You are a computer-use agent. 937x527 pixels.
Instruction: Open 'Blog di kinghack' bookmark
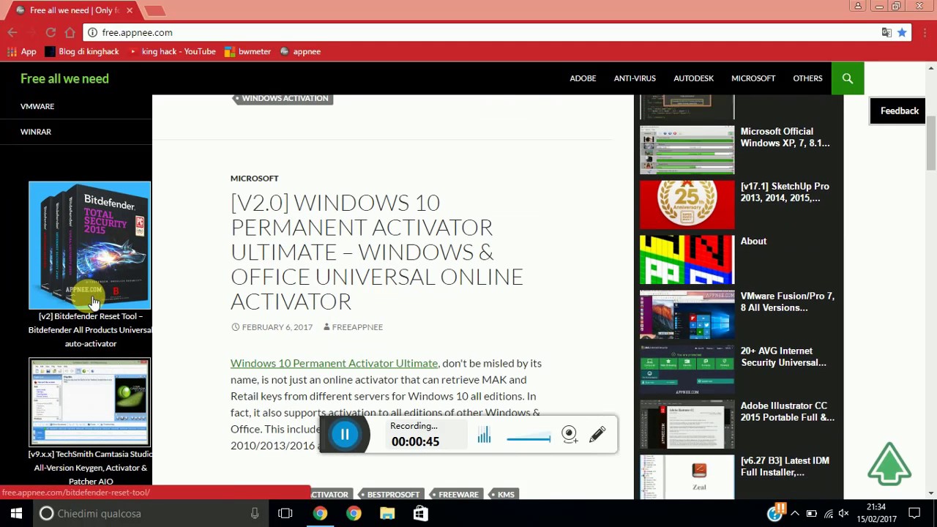click(x=82, y=51)
